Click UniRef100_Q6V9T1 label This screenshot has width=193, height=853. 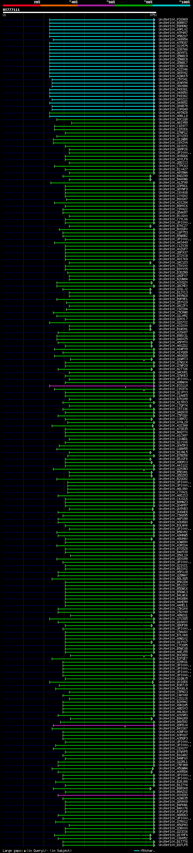click(x=173, y=53)
